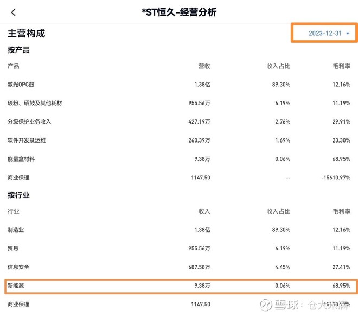Click the 按产品 section heading

[x=18, y=50]
